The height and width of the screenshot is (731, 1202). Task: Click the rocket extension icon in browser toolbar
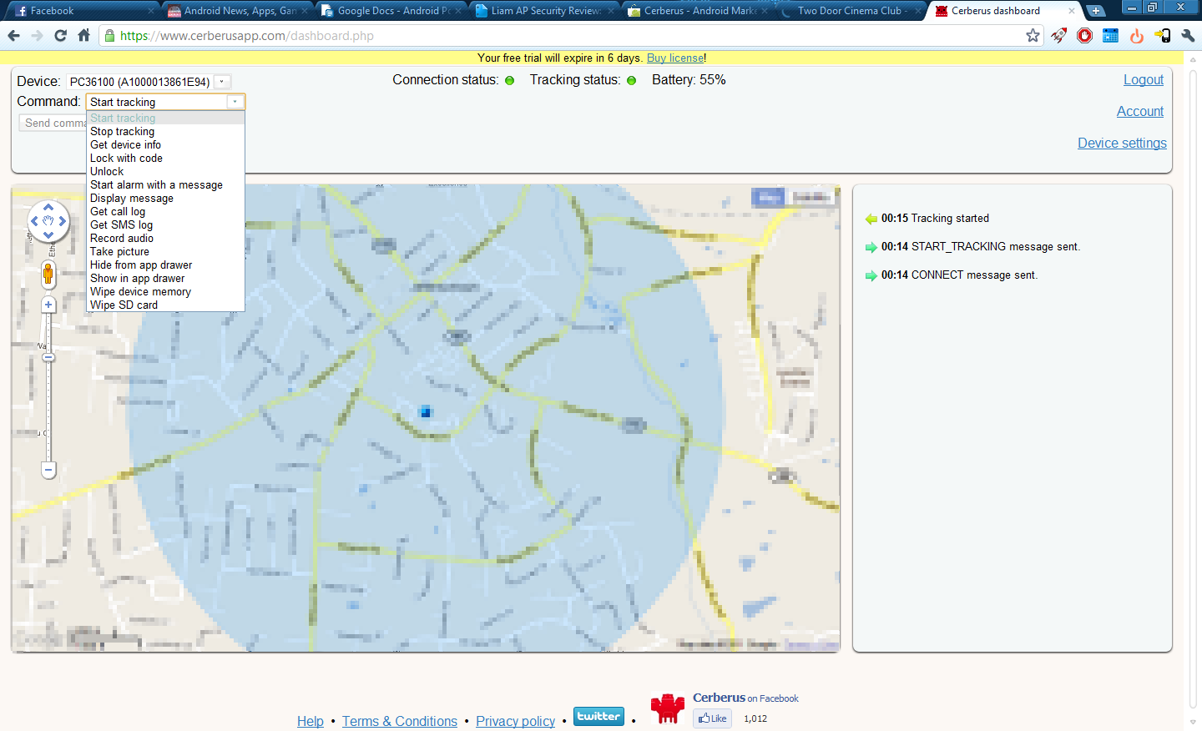click(1058, 35)
